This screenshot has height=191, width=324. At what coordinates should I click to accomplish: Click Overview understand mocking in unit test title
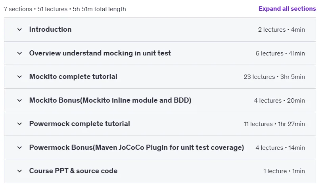pos(100,53)
